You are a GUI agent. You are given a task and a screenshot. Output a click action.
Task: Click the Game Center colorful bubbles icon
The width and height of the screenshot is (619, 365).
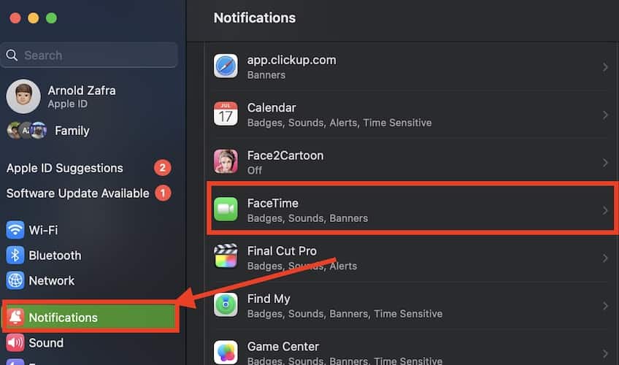(x=226, y=351)
